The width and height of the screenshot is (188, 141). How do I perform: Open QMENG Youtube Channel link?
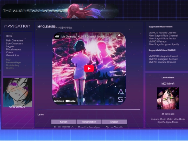coord(162,62)
